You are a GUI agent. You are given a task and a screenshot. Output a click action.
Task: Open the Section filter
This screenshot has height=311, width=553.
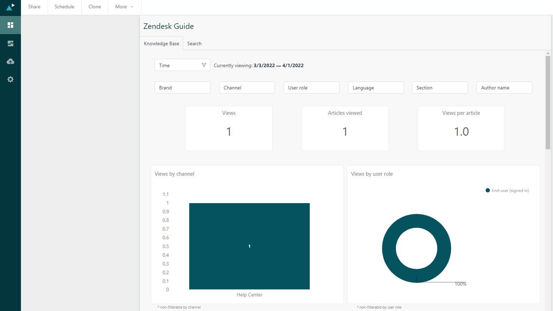click(x=440, y=88)
